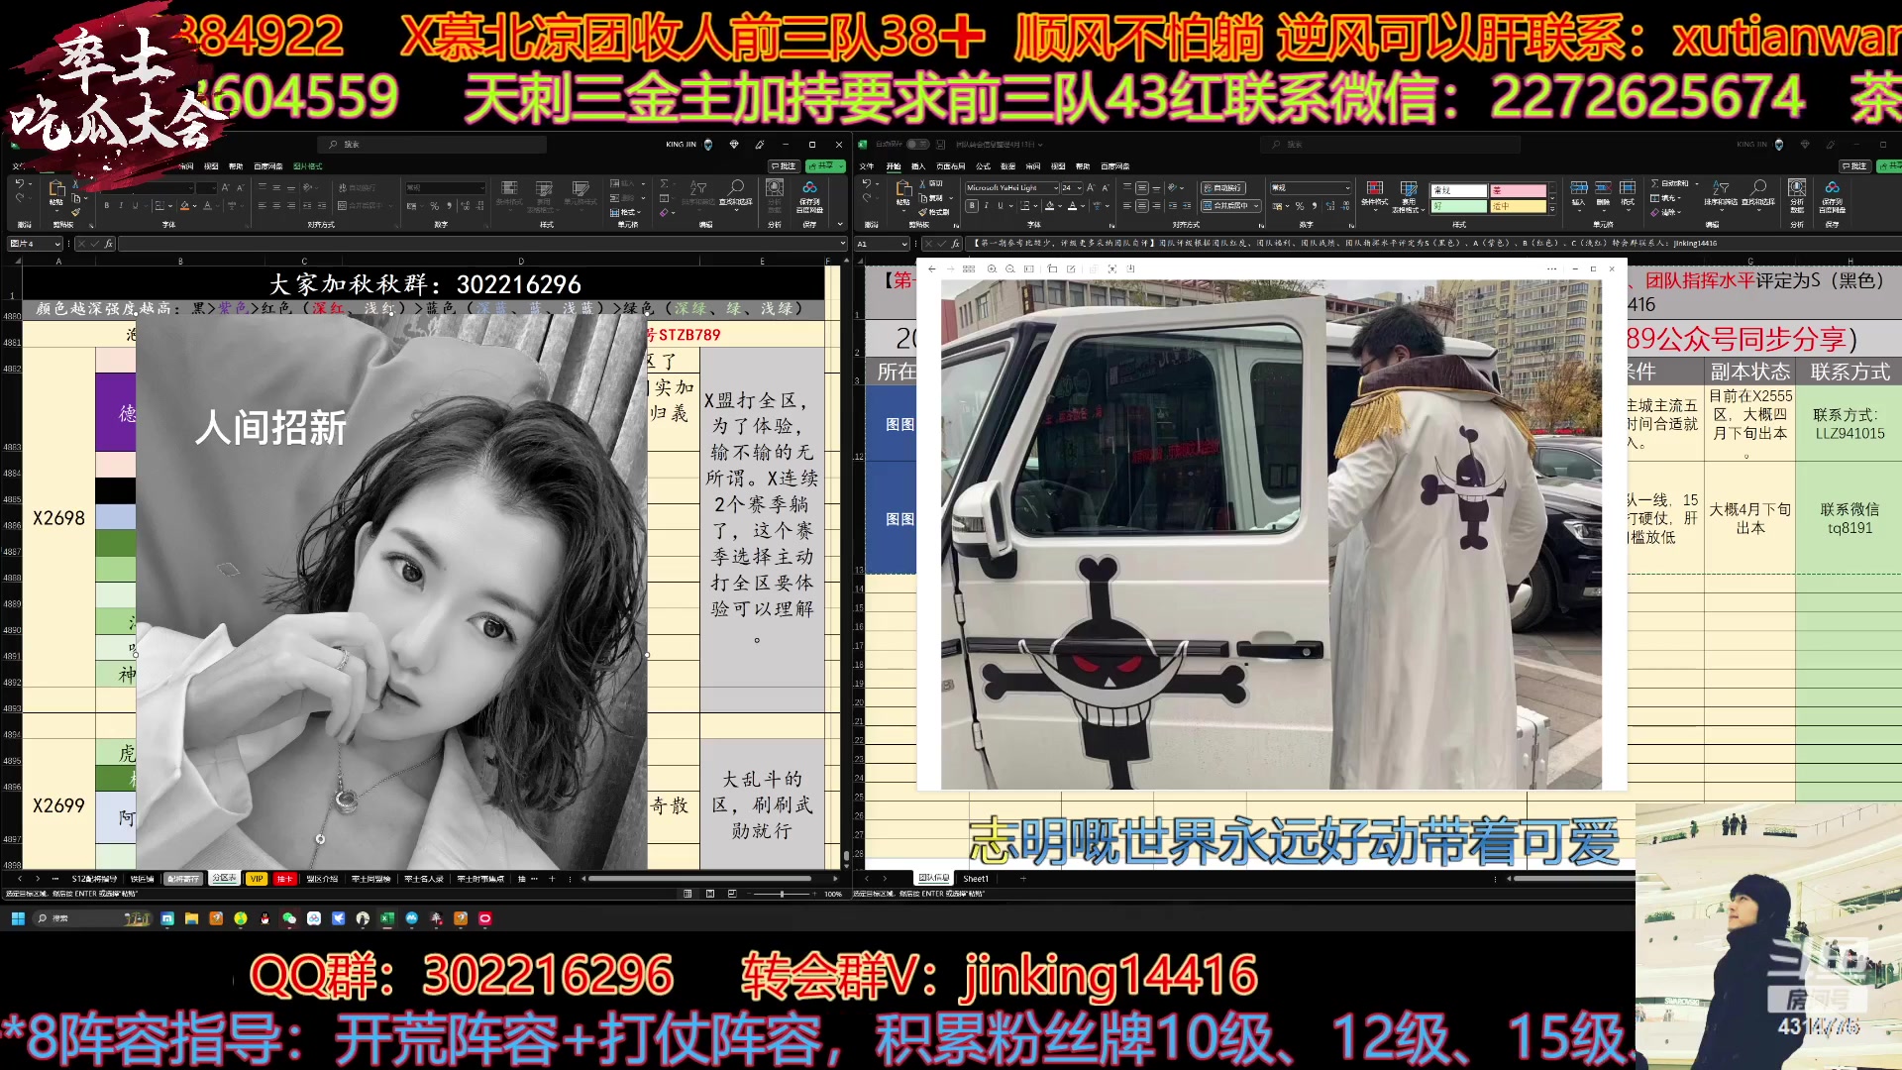The height and width of the screenshot is (1070, 1902).
Task: Click the percent style icon in right Excel
Action: [x=1300, y=206]
